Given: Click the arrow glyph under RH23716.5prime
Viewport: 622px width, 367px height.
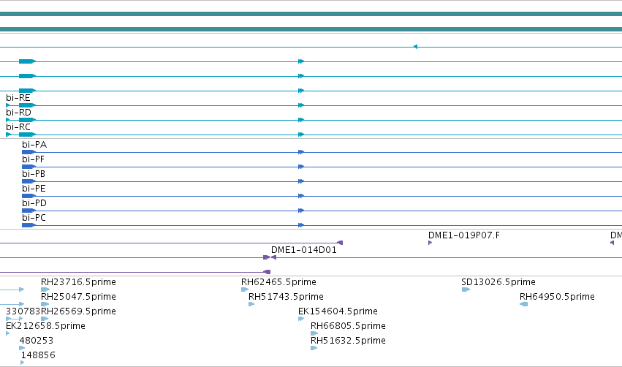Looking at the screenshot, I should (45, 290).
